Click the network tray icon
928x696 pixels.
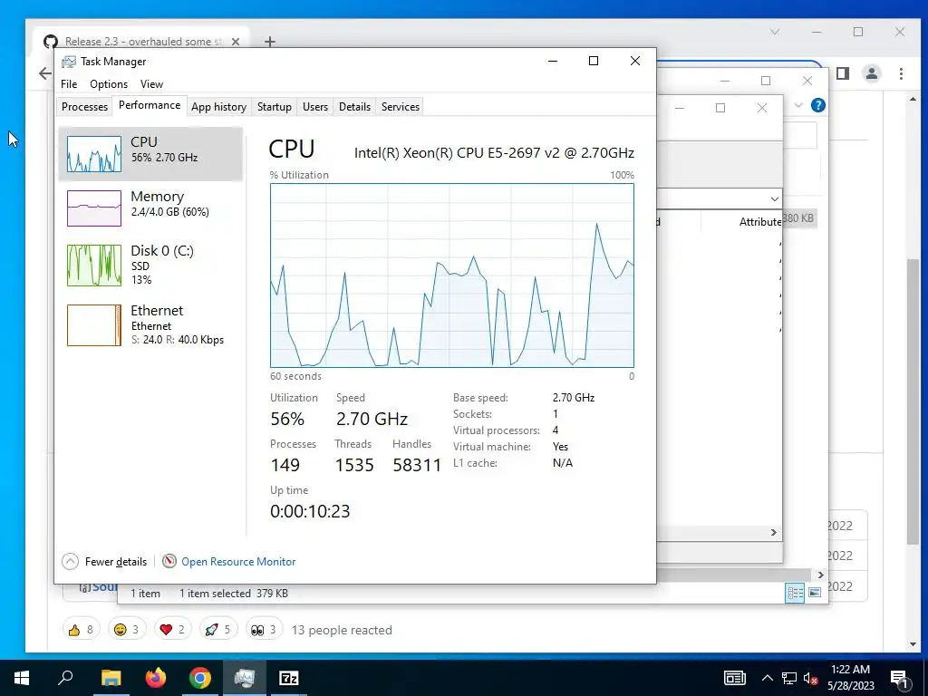(x=789, y=678)
